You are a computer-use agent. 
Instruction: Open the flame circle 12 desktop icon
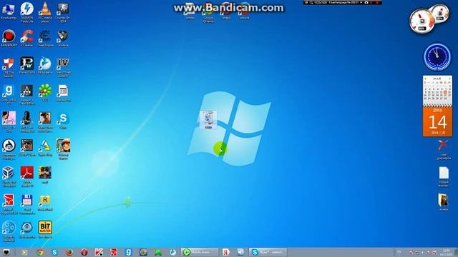pyautogui.click(x=9, y=148)
